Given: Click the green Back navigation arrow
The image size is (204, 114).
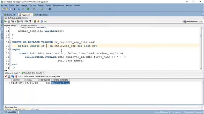Looking at the screenshot, I should pyautogui.click(x=28, y=9).
